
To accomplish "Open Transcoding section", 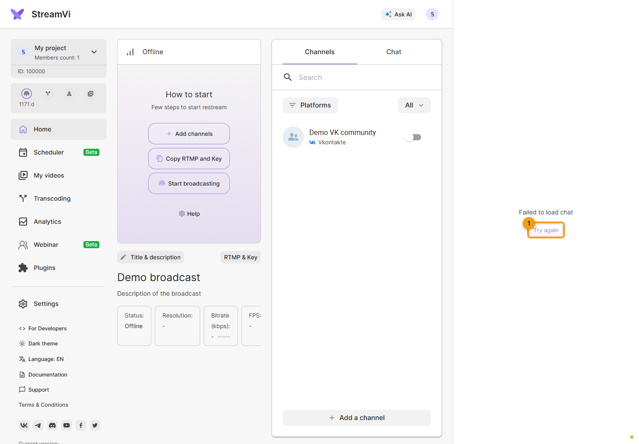I will point(59,198).
